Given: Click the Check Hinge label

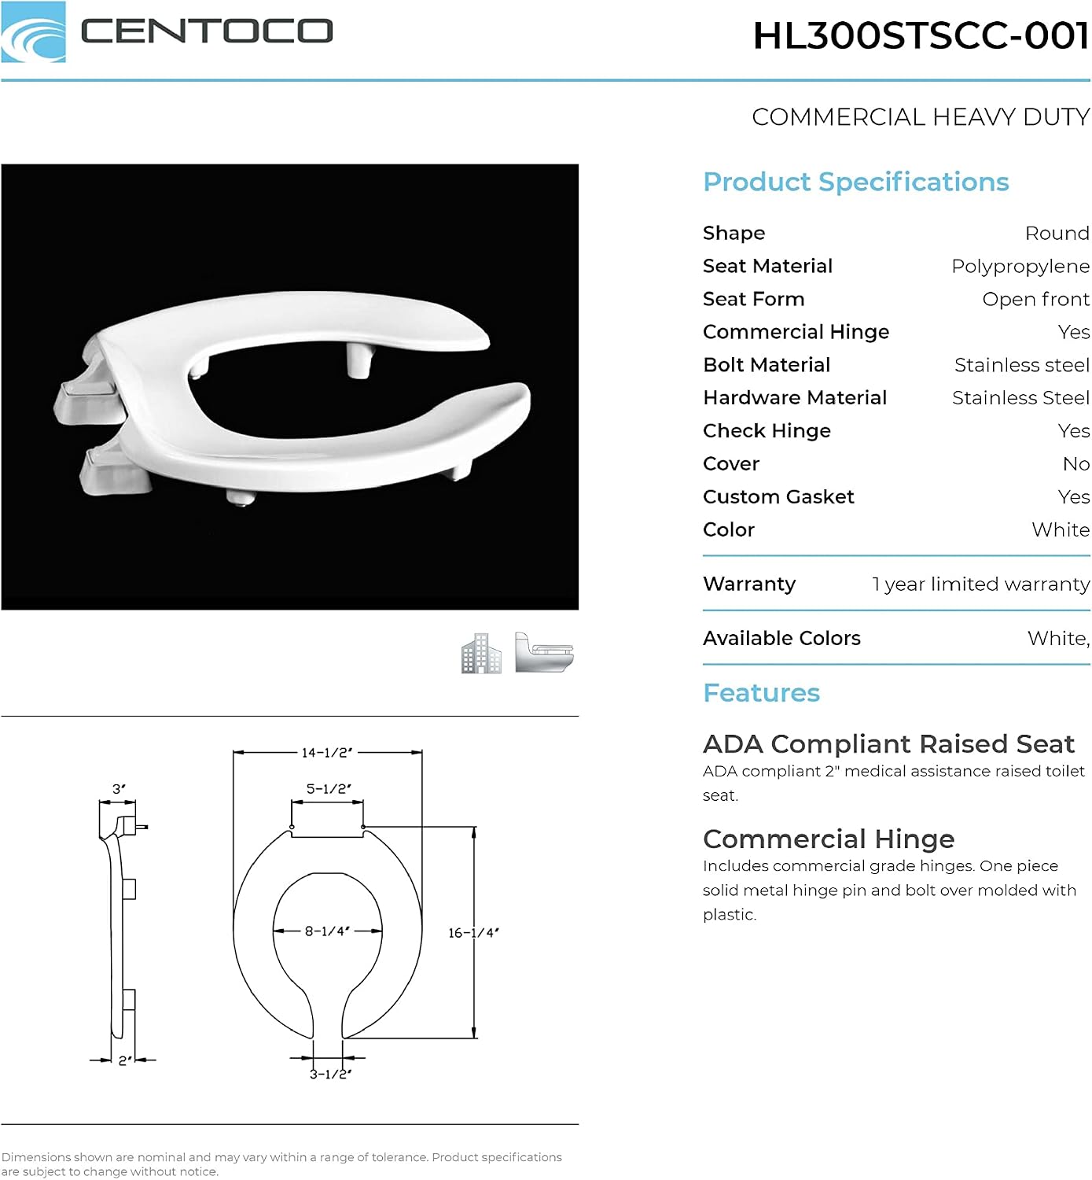Looking at the screenshot, I should [x=767, y=431].
